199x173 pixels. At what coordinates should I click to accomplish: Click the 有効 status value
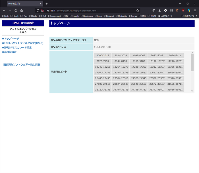[x=96, y=40]
